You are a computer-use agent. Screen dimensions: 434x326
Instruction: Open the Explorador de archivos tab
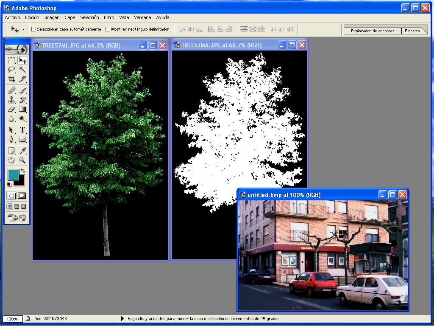point(373,31)
